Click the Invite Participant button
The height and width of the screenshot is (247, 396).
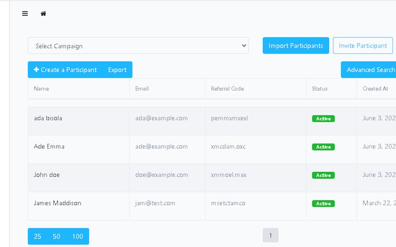pos(363,45)
